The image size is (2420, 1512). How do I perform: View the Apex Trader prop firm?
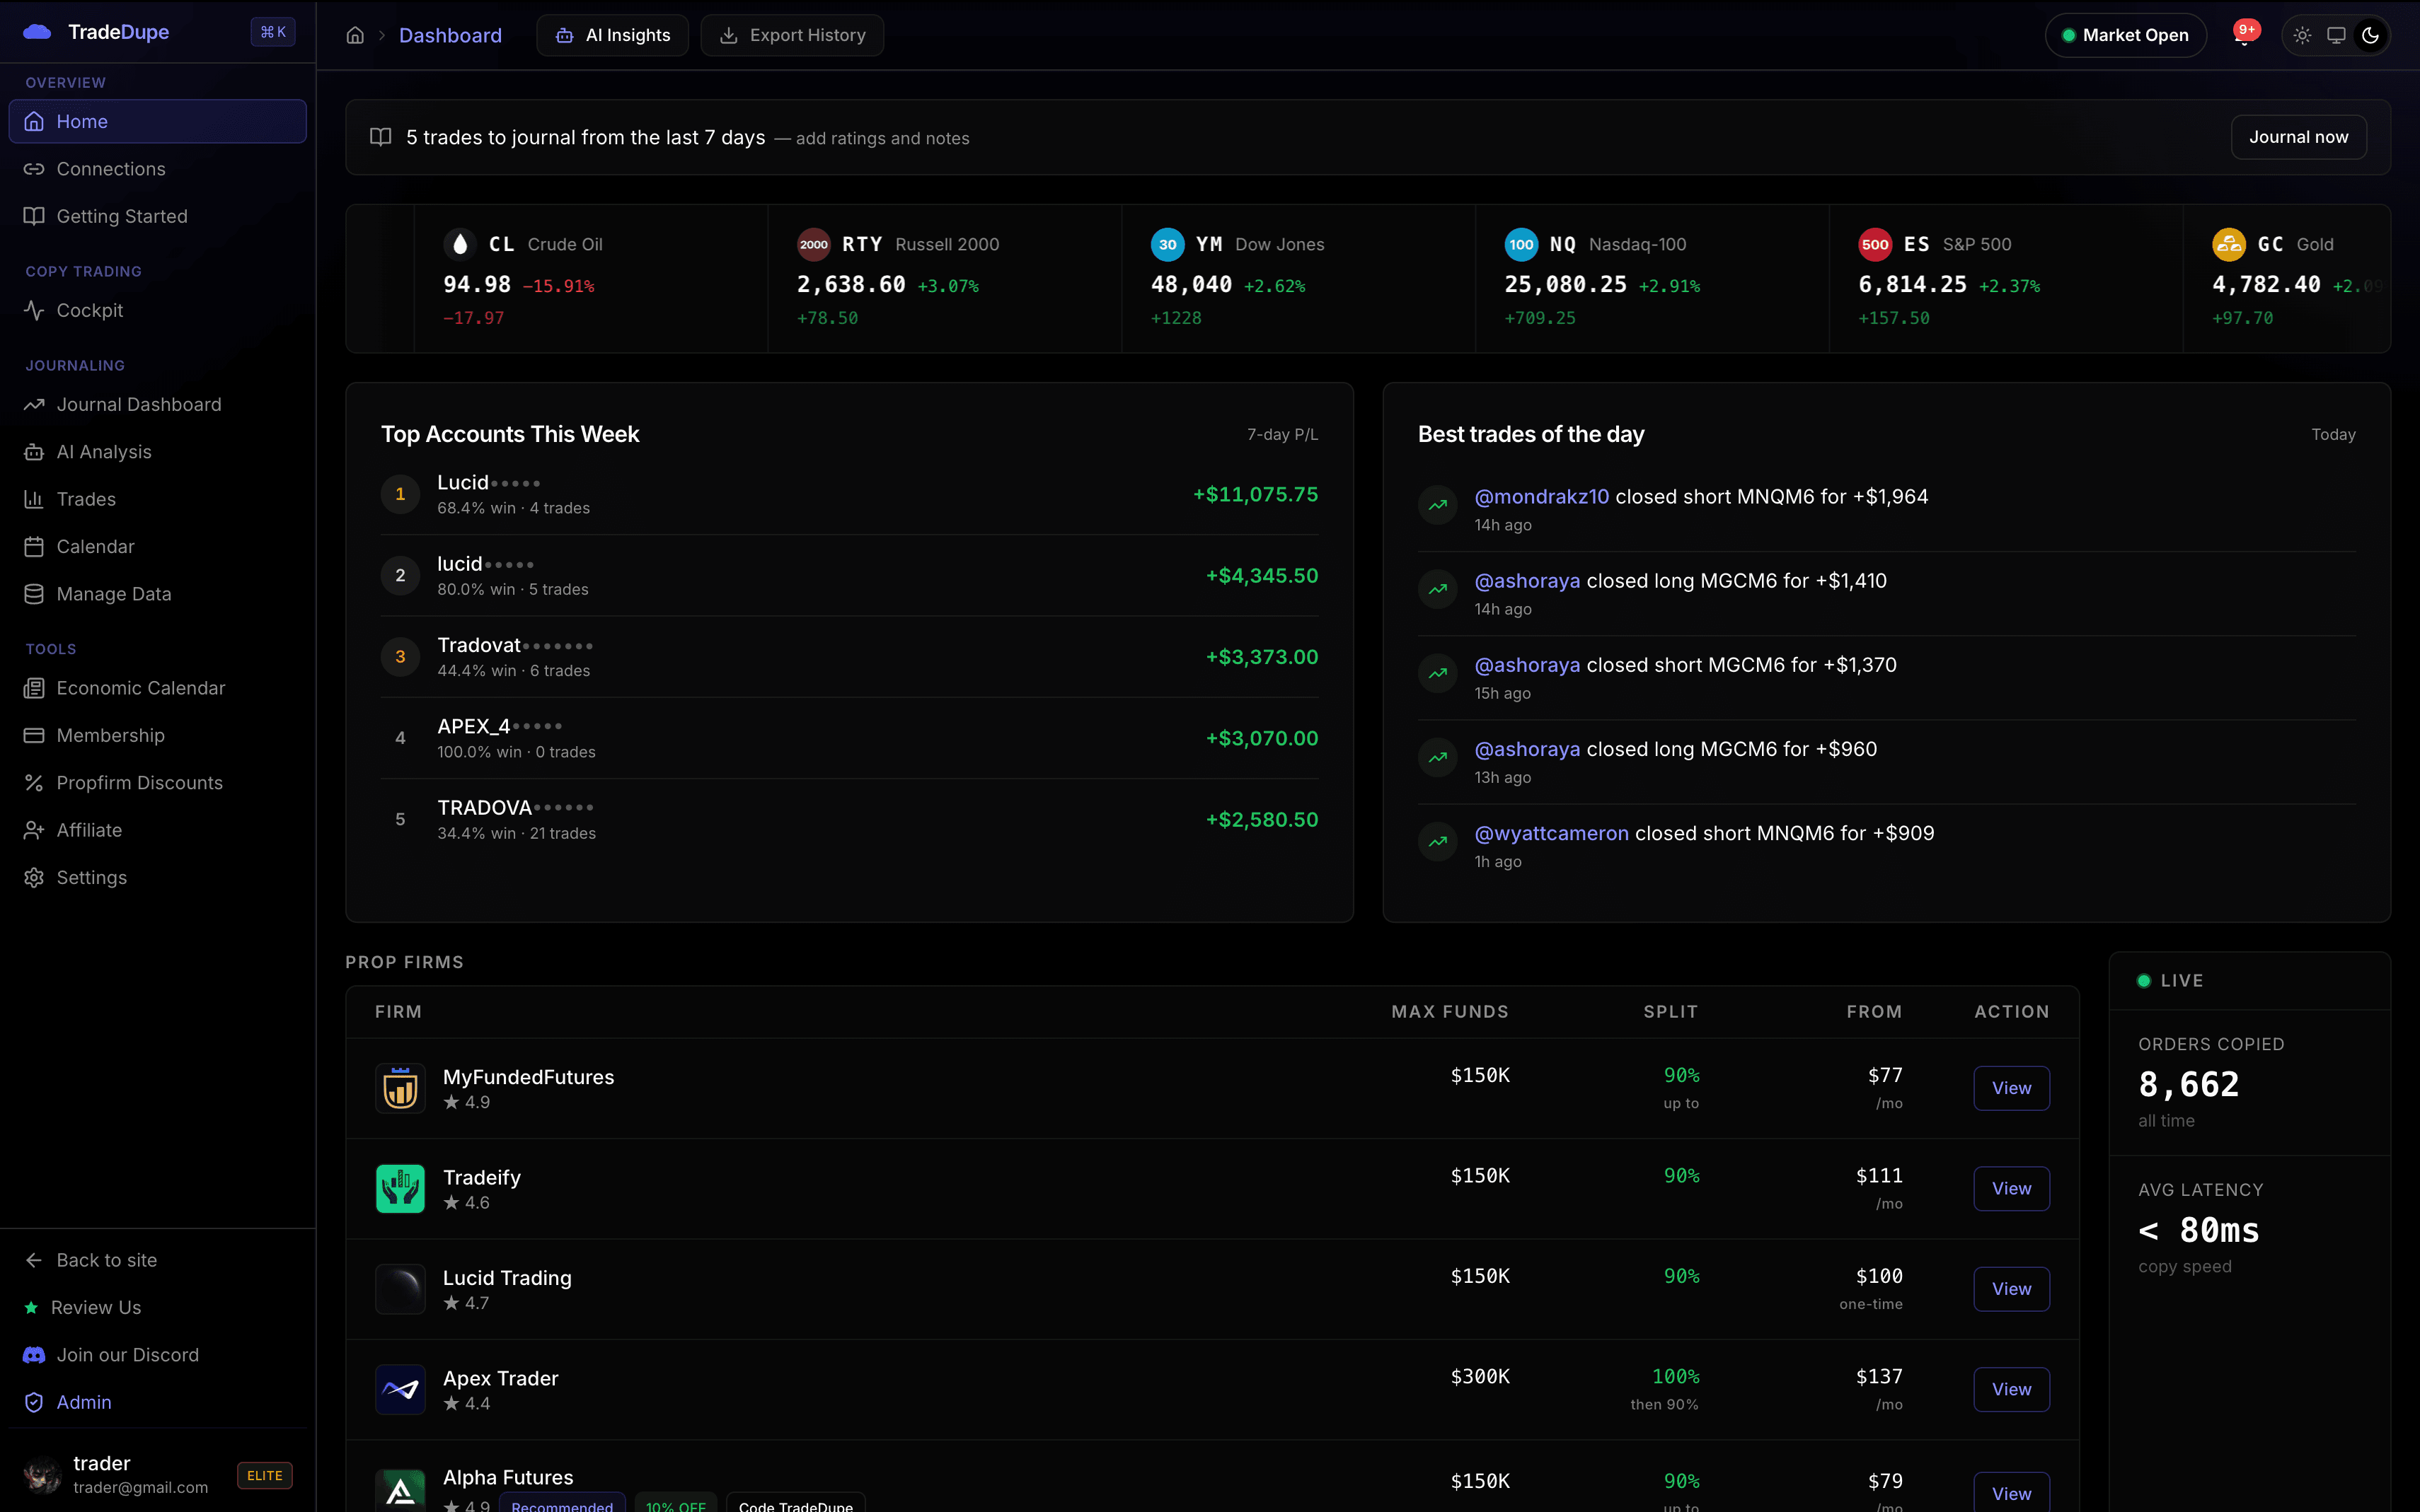tap(2011, 1389)
